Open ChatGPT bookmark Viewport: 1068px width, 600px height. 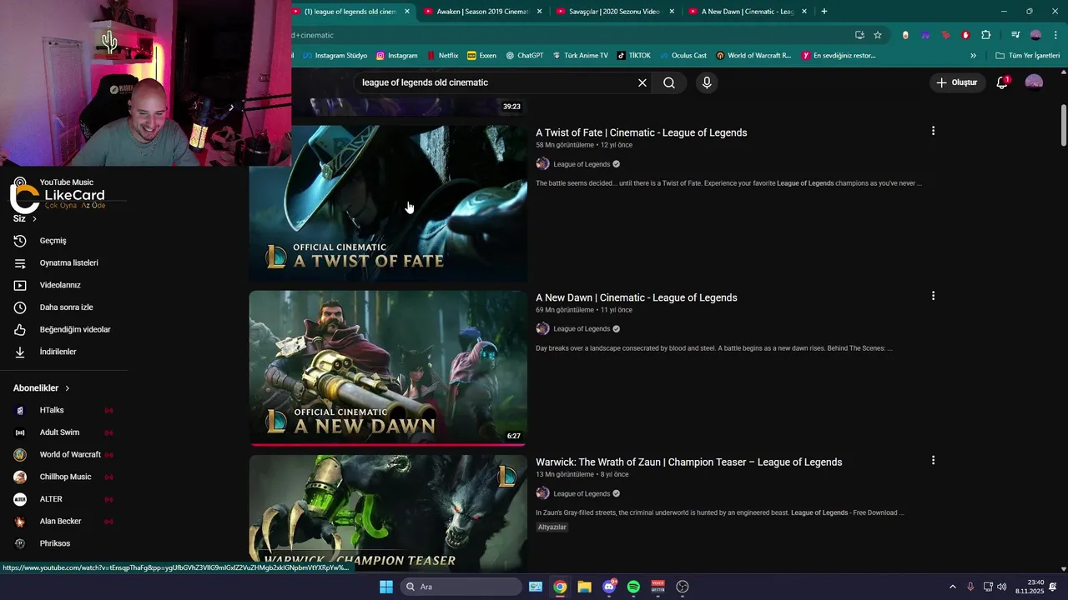point(524,56)
